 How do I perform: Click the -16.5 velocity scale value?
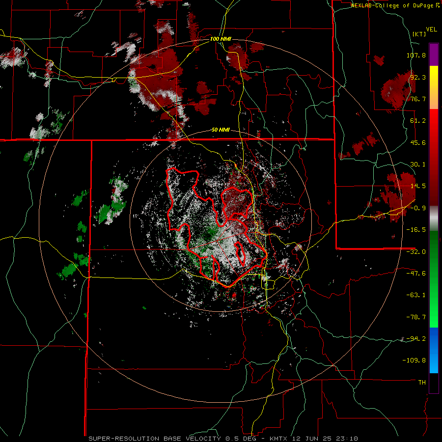(416, 230)
